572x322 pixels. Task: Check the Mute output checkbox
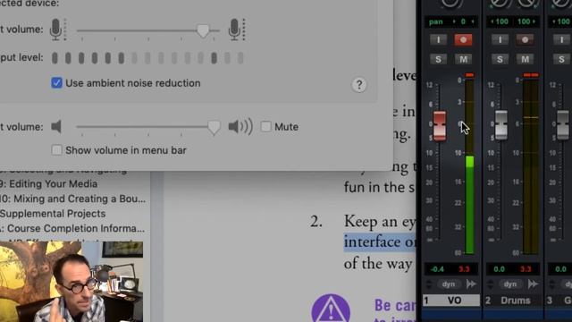[x=265, y=127]
